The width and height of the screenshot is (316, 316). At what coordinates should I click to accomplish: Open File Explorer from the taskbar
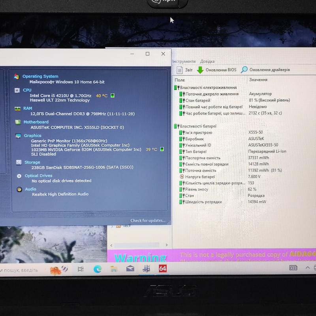(x=113, y=269)
